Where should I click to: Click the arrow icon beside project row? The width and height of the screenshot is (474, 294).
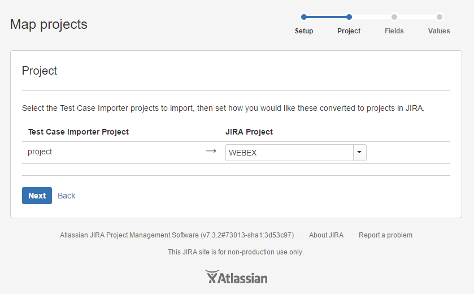tap(211, 151)
